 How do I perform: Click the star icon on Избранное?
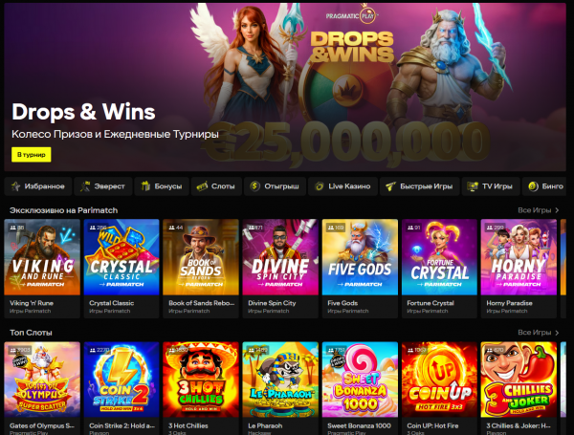click(x=15, y=186)
